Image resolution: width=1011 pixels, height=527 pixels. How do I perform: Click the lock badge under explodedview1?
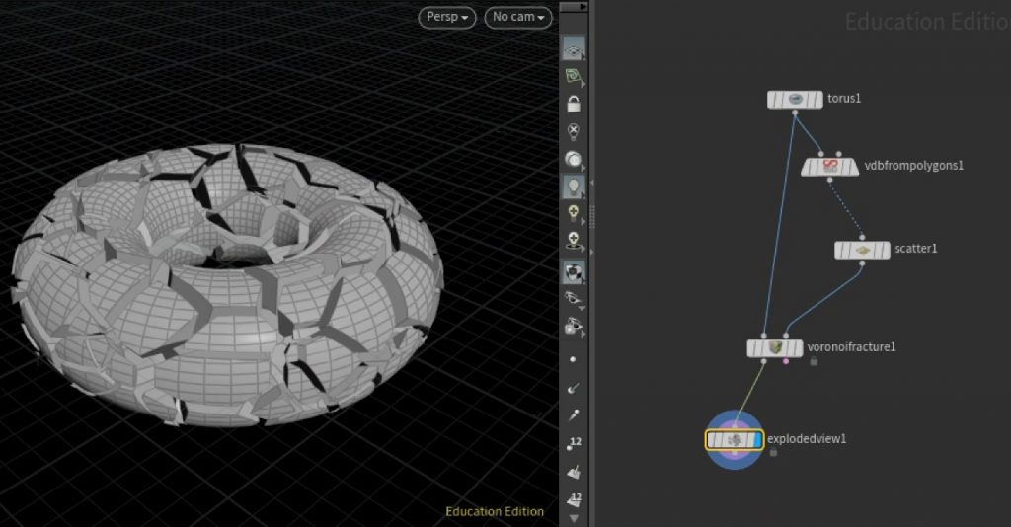tap(773, 453)
